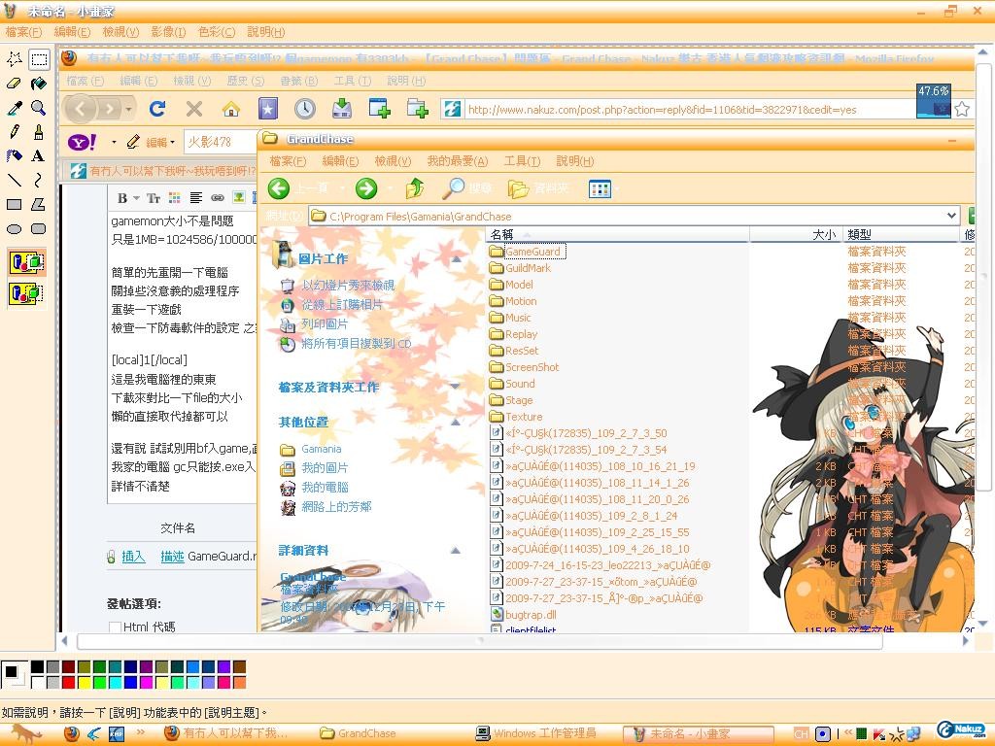Select the Text tool (letter A)
Image resolution: width=995 pixels, height=746 pixels.
(39, 156)
